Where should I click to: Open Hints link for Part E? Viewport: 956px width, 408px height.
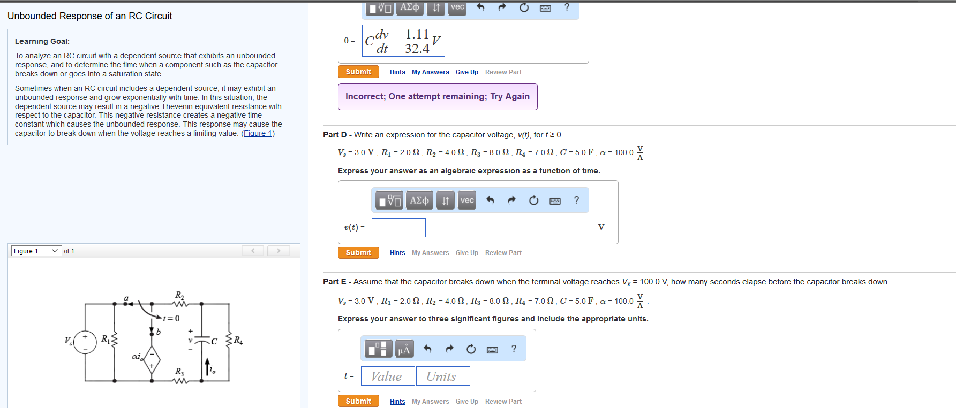[397, 402]
